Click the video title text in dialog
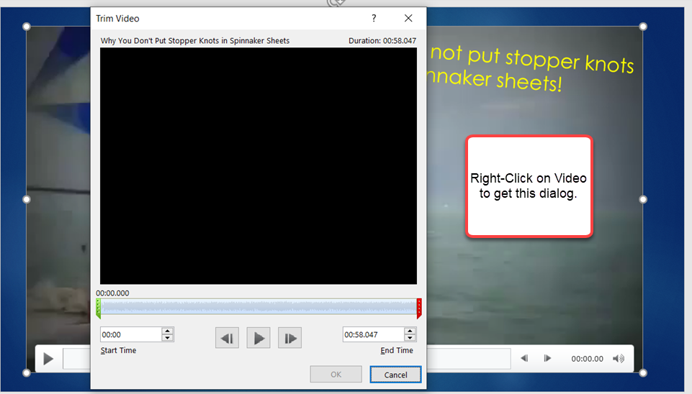 click(x=195, y=40)
